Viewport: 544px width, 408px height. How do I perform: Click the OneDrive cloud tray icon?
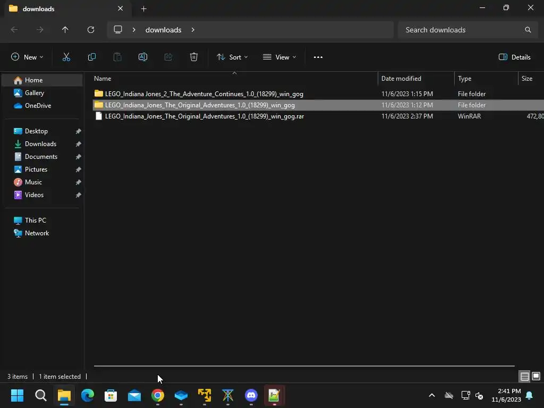tap(449, 395)
